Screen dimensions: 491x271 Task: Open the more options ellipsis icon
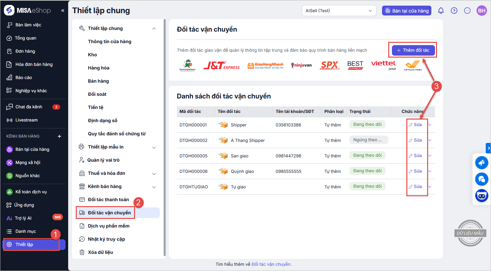point(467,11)
